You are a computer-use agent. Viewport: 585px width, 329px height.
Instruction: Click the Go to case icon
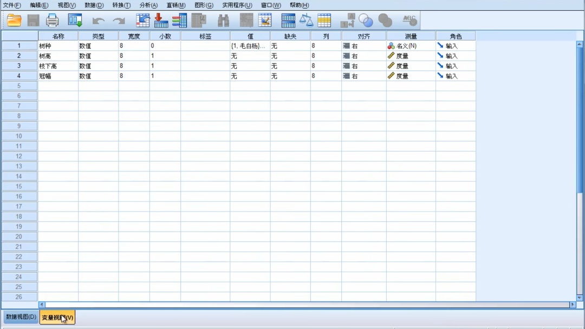pos(143,21)
